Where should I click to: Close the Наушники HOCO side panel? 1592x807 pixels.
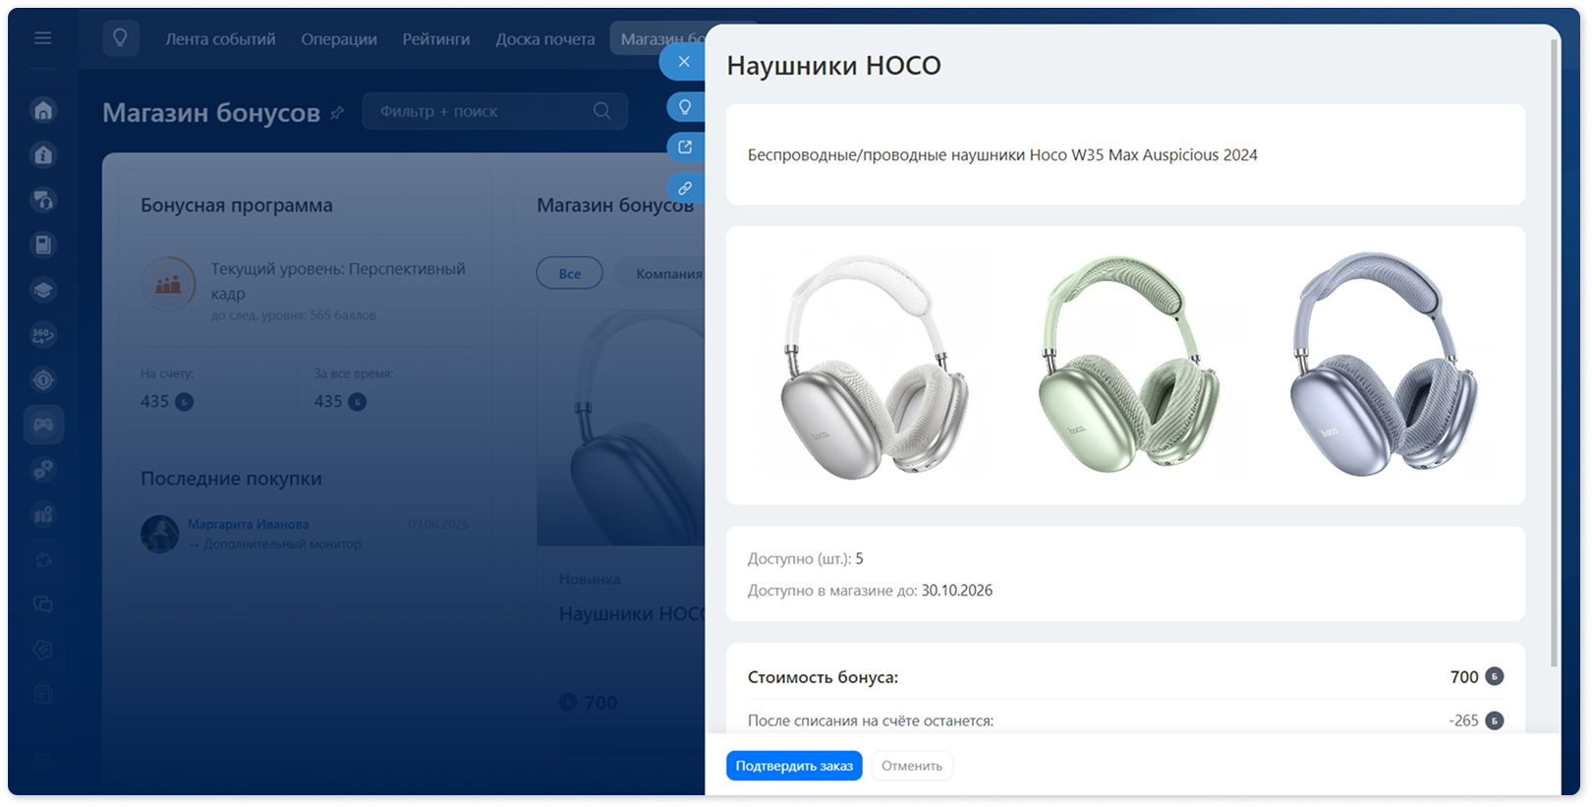683,62
